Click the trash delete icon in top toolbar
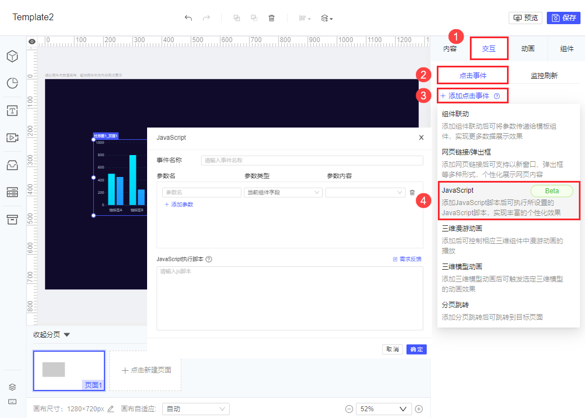The image size is (585, 418). (x=272, y=18)
